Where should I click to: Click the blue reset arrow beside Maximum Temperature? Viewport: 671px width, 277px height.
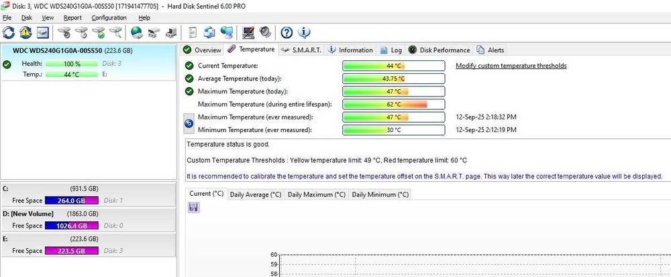tap(189, 123)
